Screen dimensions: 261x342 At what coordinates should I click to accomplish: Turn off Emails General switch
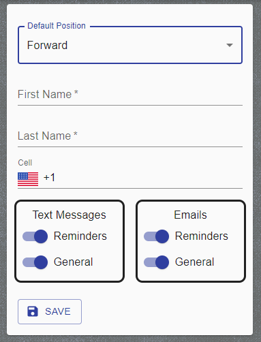tap(156, 262)
